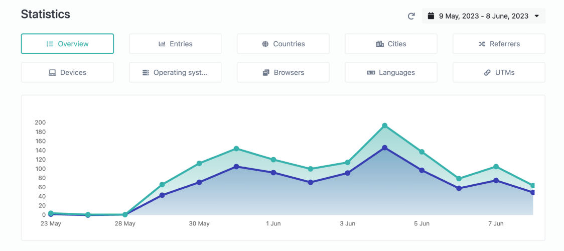Switch to the Entries tab
This screenshot has width=564, height=251.
(x=175, y=44)
